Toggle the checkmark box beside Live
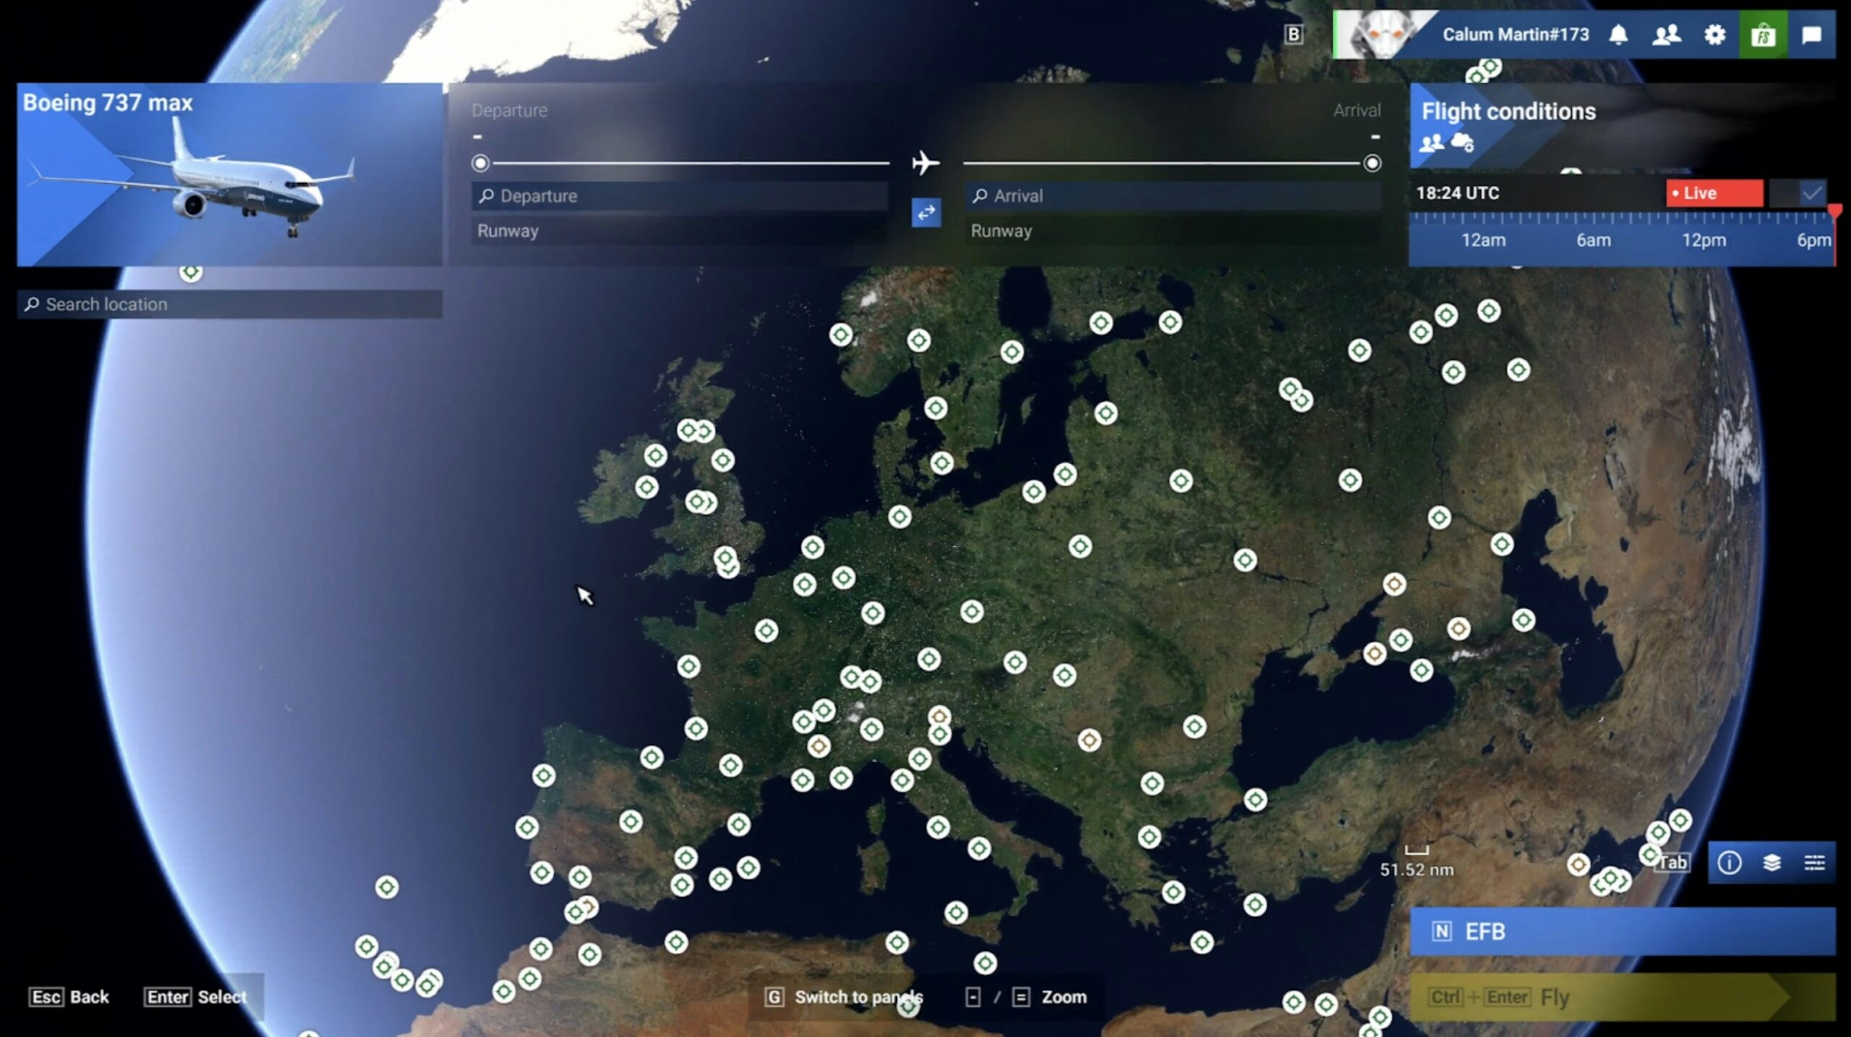The height and width of the screenshot is (1037, 1851). (x=1812, y=193)
